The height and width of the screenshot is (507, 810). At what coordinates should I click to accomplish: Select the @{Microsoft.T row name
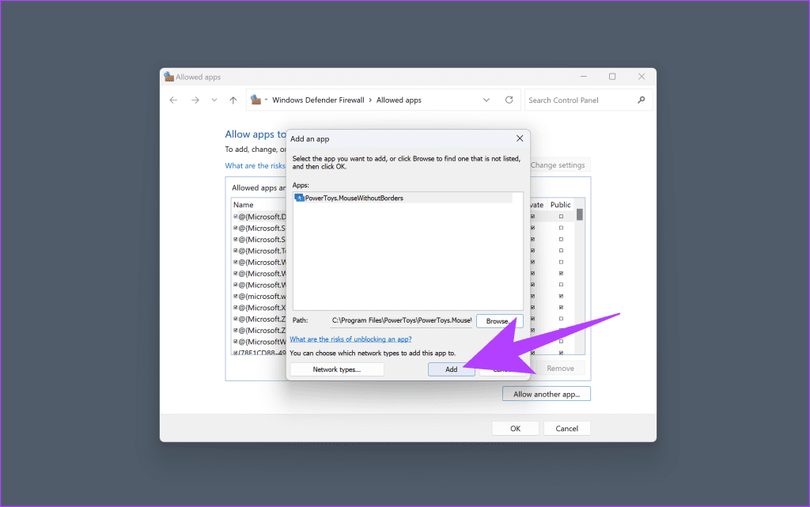point(262,251)
